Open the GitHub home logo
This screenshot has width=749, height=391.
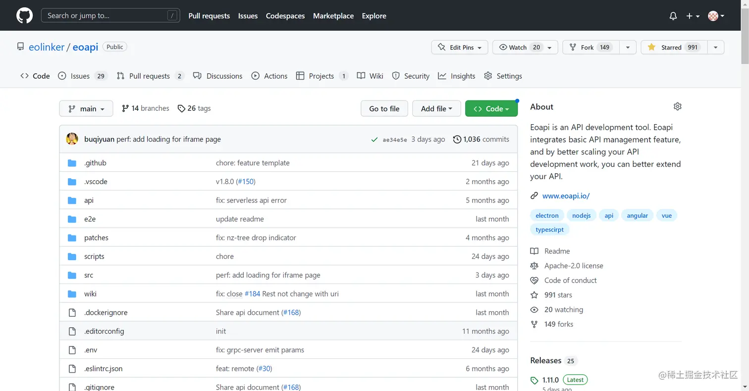coord(24,16)
